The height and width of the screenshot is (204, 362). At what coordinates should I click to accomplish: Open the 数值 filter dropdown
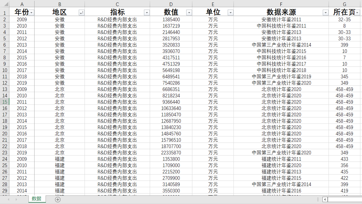[x=189, y=13]
